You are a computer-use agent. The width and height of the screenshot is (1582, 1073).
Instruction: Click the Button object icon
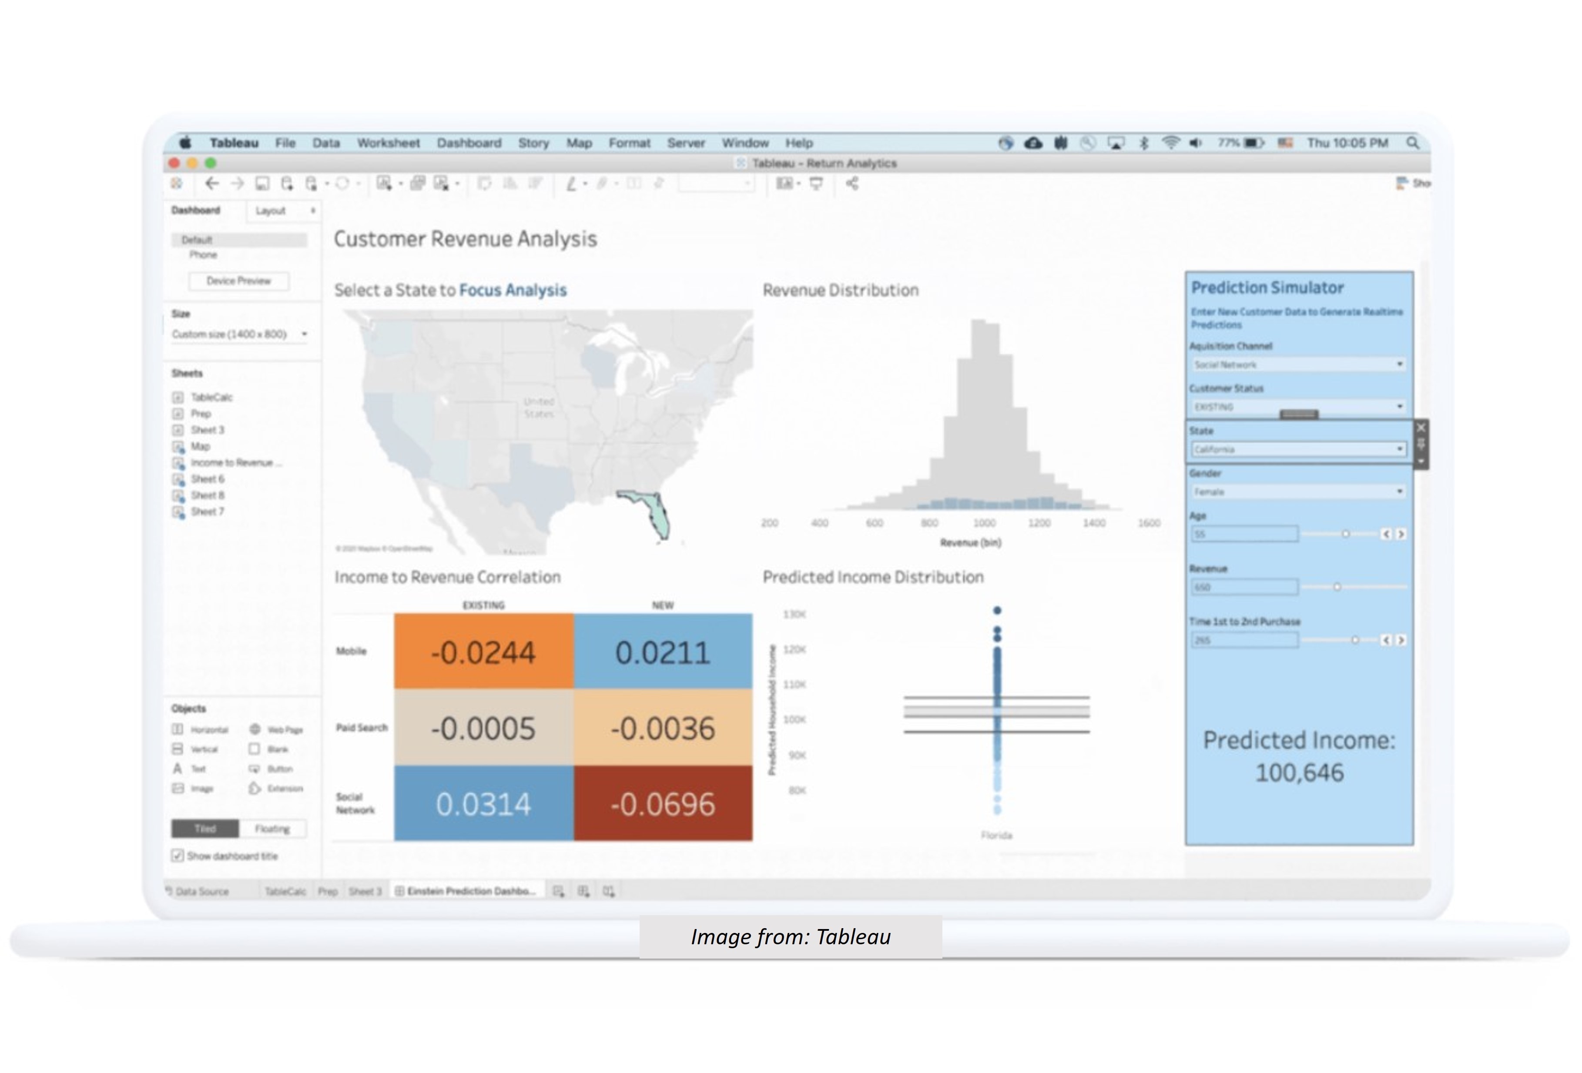[x=255, y=768]
